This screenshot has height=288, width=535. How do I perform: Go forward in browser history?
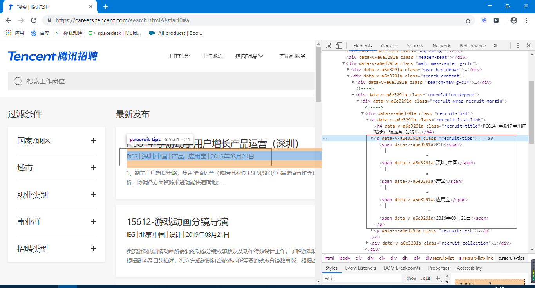pos(21,20)
